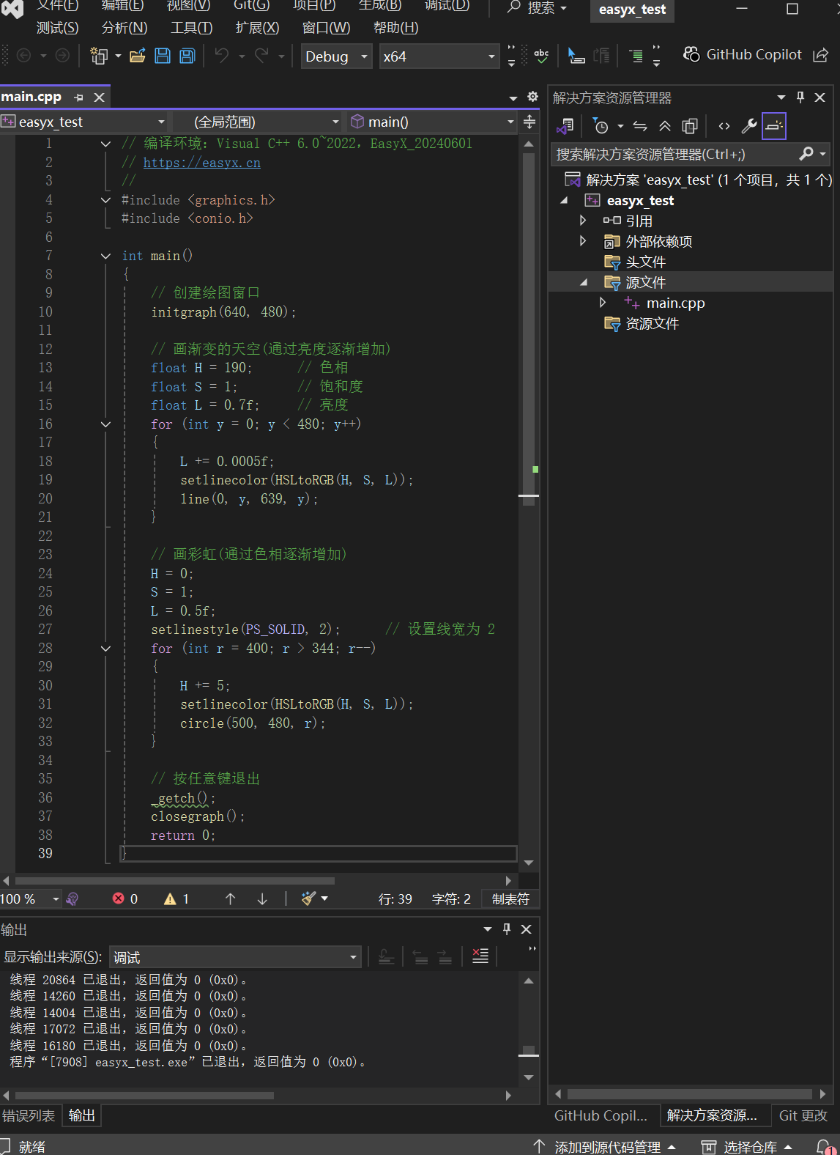Toggle auto-hide pin on Solution Explorer panel
Viewport: 840px width, 1155px height.
coord(800,97)
